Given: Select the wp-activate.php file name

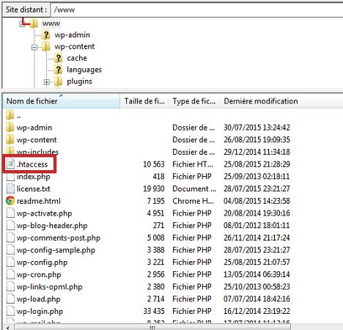Looking at the screenshot, I should pos(44,213).
